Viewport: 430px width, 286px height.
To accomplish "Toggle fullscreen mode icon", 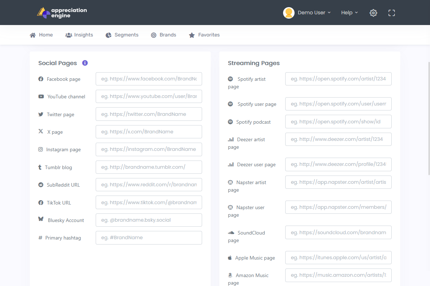I will tap(392, 13).
